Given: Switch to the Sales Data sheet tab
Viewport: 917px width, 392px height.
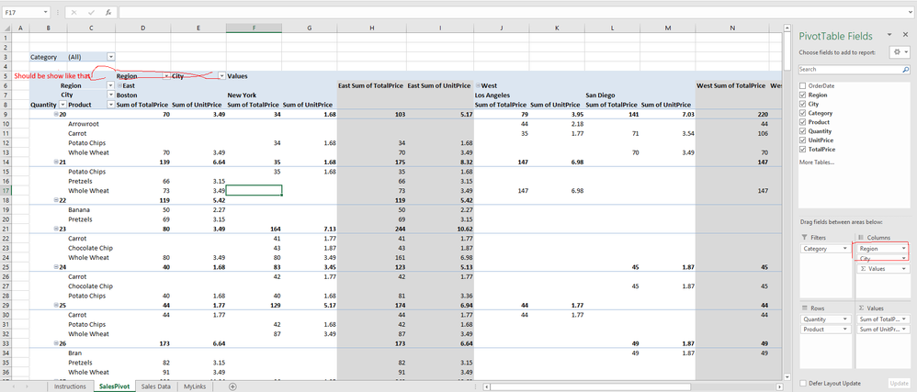Looking at the screenshot, I should coord(155,386).
